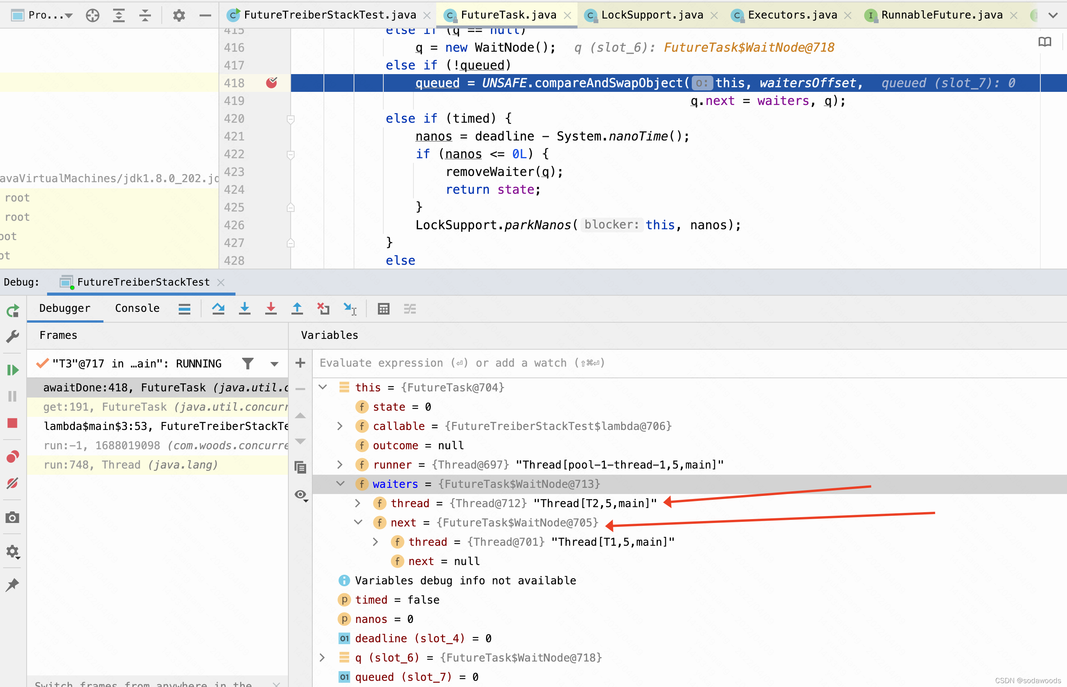Click the Force Step Into icon

tap(271, 309)
